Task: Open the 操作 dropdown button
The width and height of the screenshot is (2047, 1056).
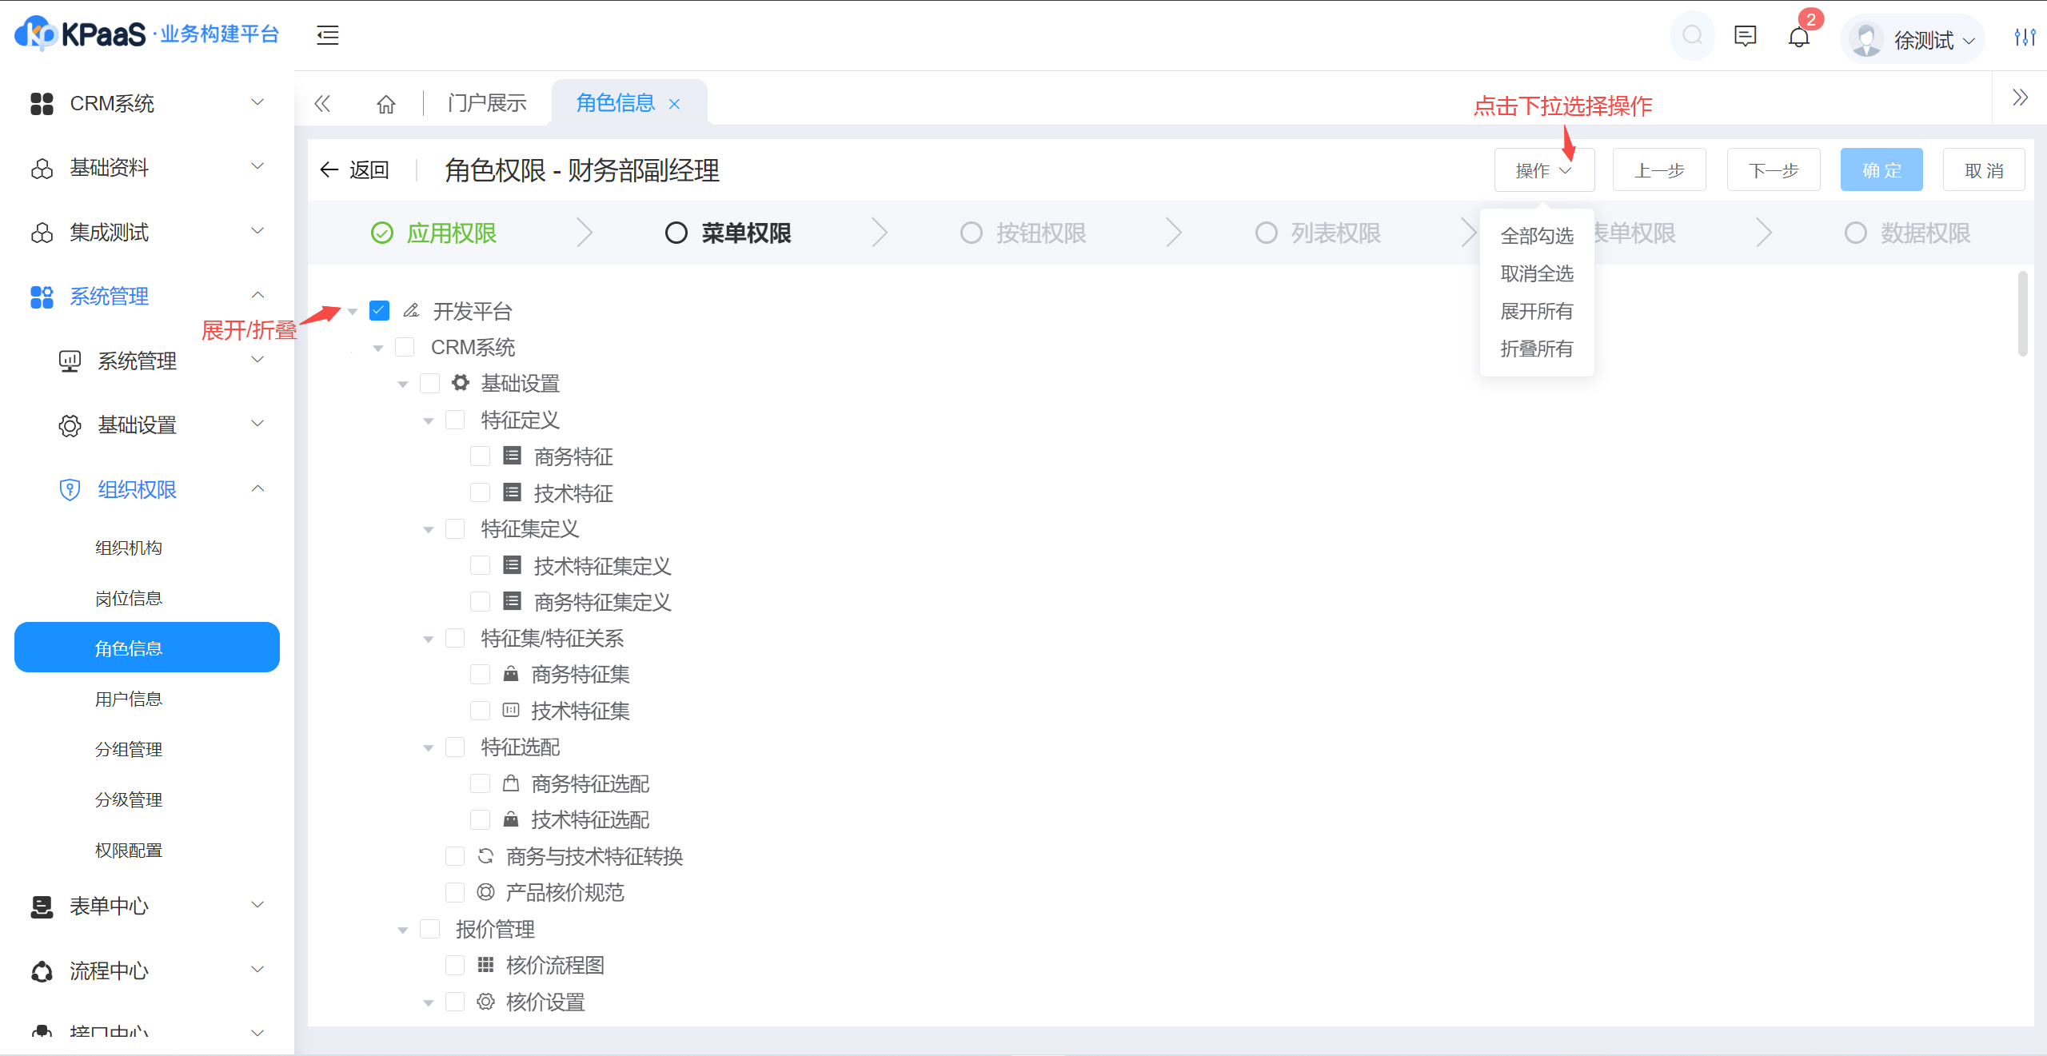Action: pyautogui.click(x=1543, y=170)
